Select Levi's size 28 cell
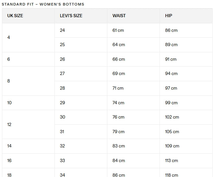This screenshot has width=214, height=177. pyautogui.click(x=81, y=88)
